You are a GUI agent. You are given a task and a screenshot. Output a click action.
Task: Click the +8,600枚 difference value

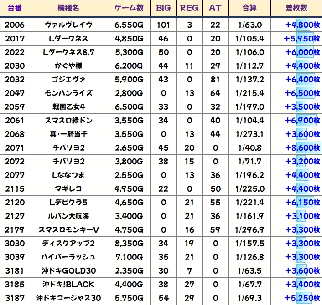coord(302,148)
